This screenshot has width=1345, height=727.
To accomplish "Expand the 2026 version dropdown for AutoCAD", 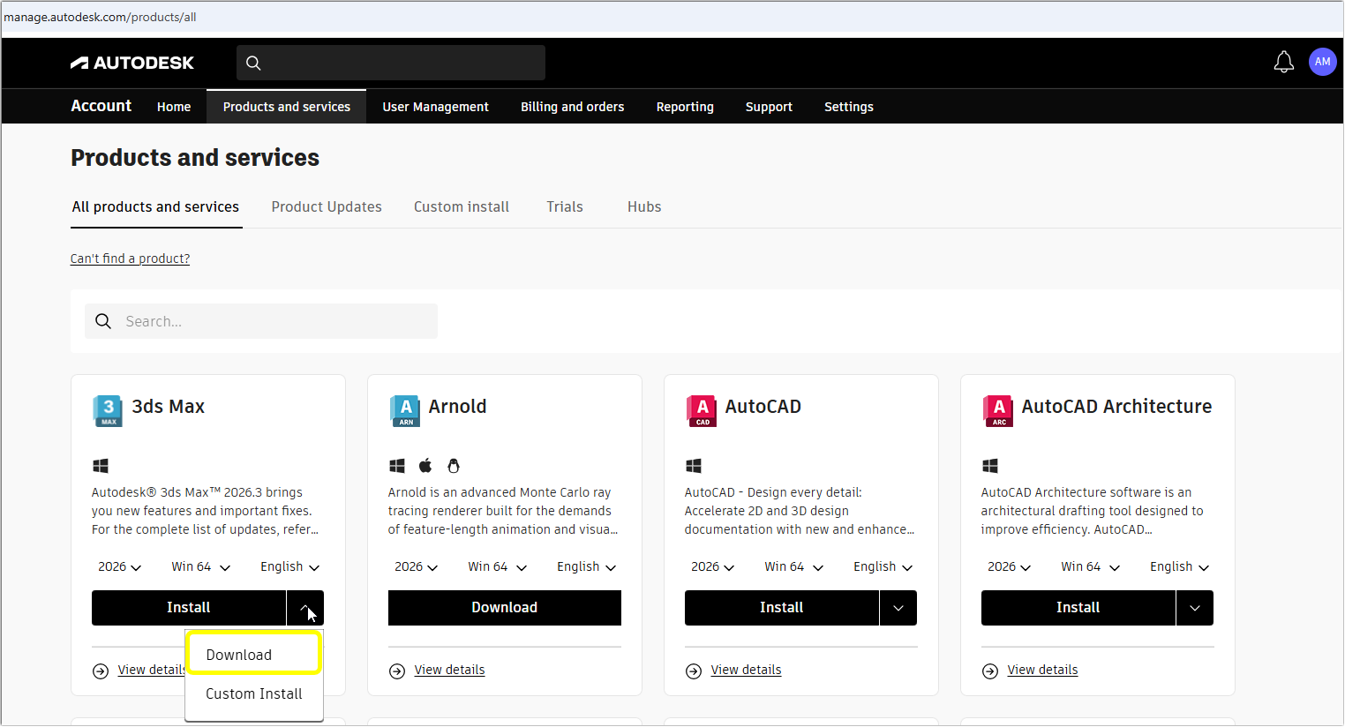I will (x=712, y=566).
